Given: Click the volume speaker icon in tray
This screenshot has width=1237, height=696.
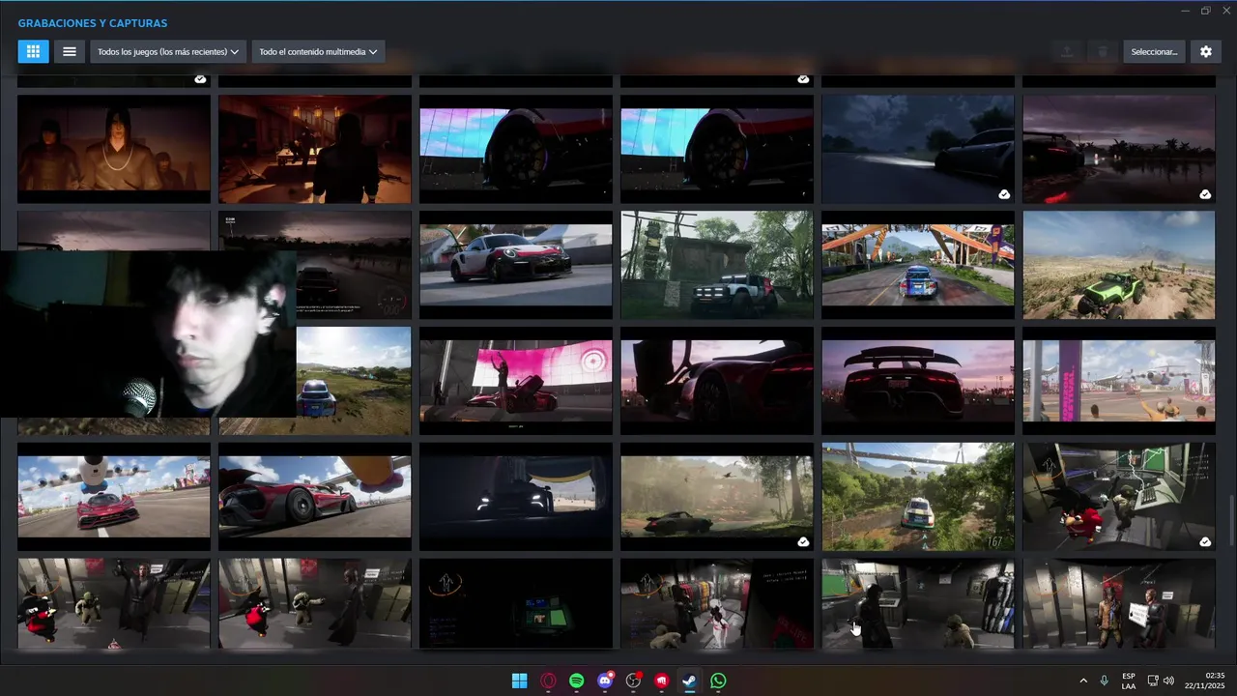Looking at the screenshot, I should point(1168,681).
